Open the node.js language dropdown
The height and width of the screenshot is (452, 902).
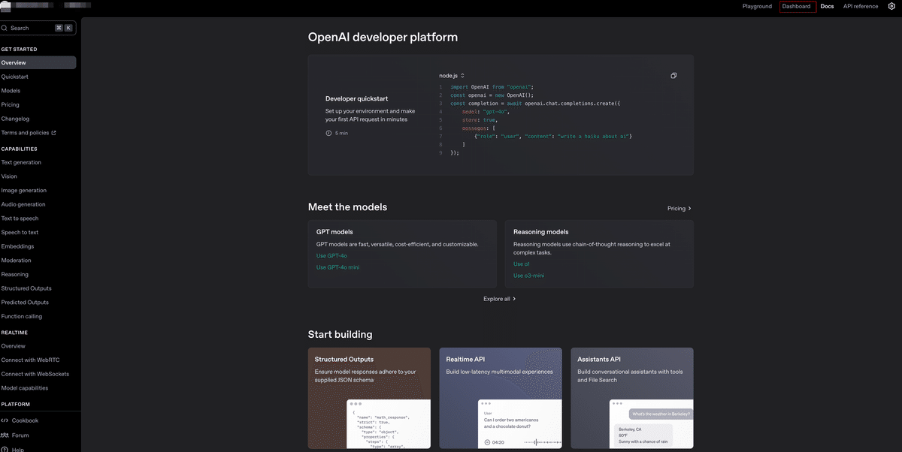pyautogui.click(x=452, y=75)
